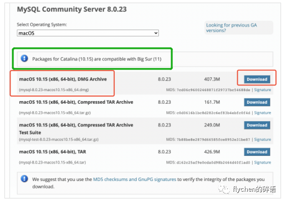Open Signature link for the TAR package
The image size is (285, 202).
[x=262, y=162]
